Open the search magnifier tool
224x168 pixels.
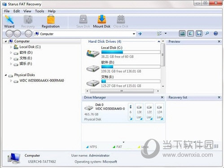tap(207, 33)
